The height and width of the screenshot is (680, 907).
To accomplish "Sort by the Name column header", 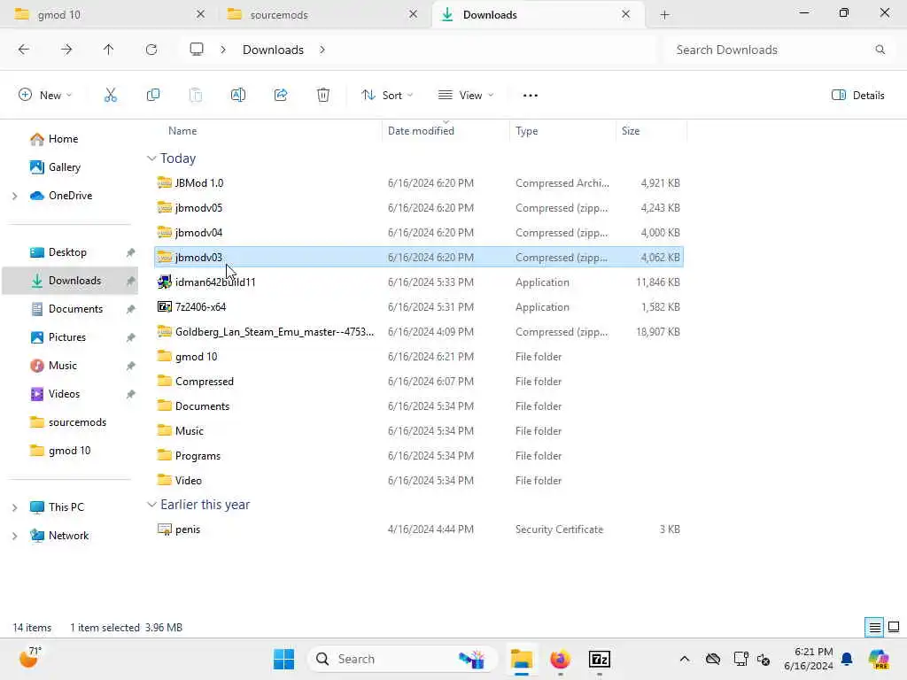I will 265,131.
